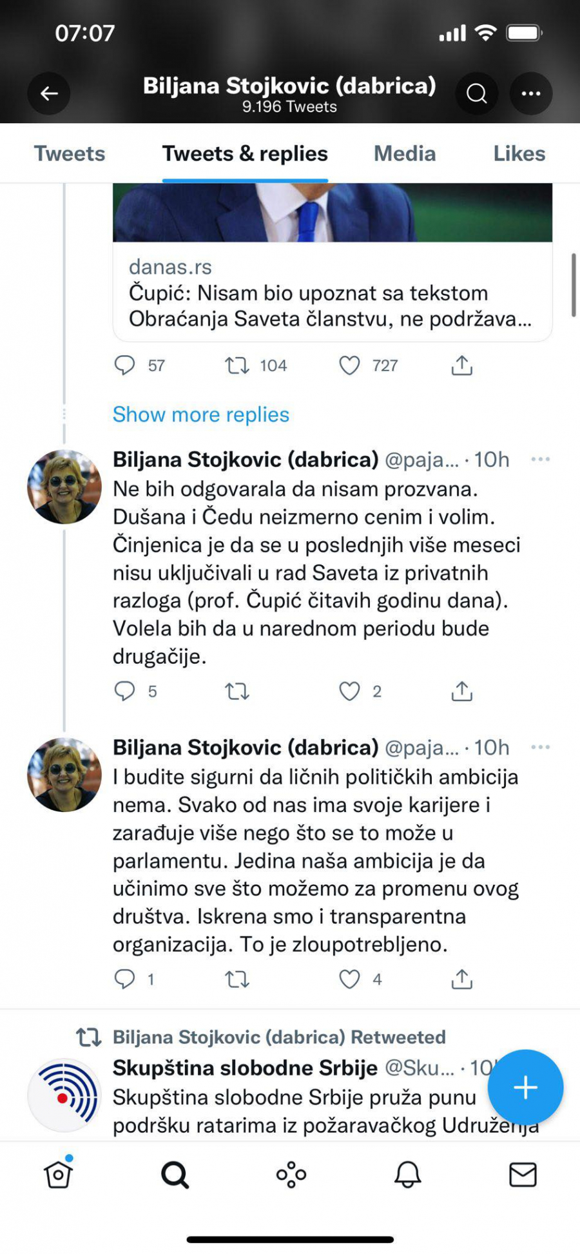Open more options on 'I budite sigurni' tweet
Screen dimensions: 580x1254
[541, 747]
